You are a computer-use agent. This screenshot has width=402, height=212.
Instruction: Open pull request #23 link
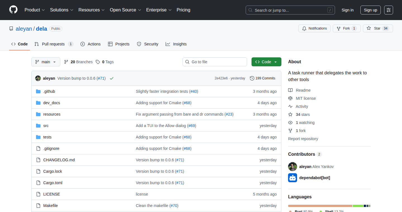point(229,114)
